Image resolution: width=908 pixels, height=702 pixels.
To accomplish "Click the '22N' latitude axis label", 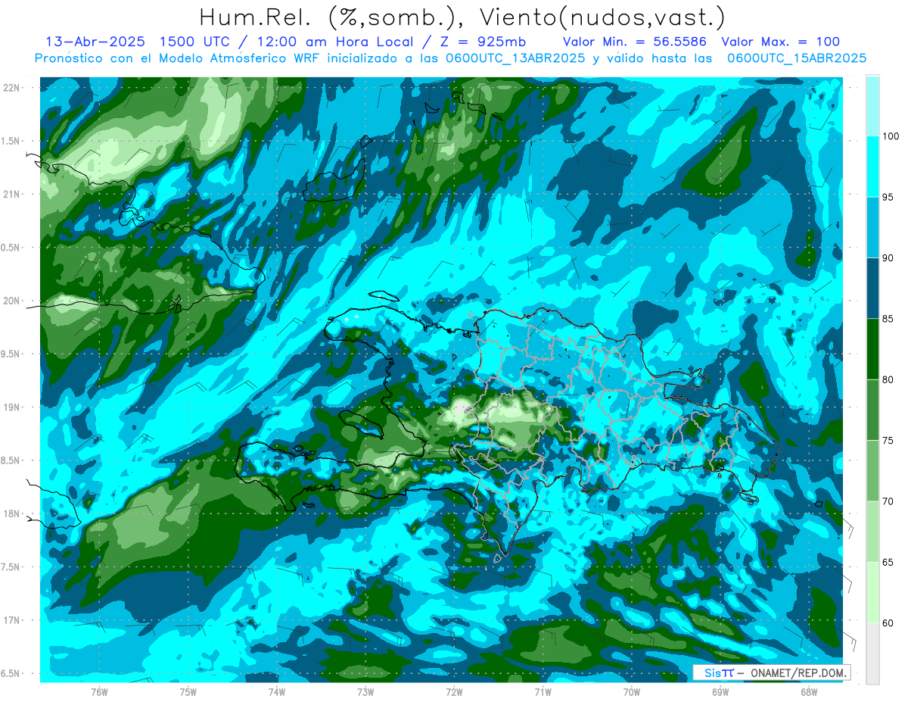I will tap(13, 87).
